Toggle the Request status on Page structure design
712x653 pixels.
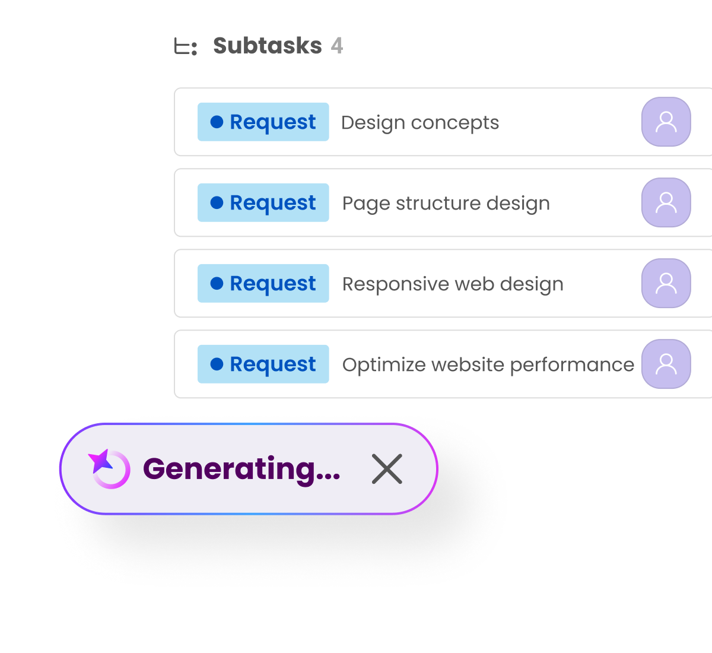coord(263,202)
